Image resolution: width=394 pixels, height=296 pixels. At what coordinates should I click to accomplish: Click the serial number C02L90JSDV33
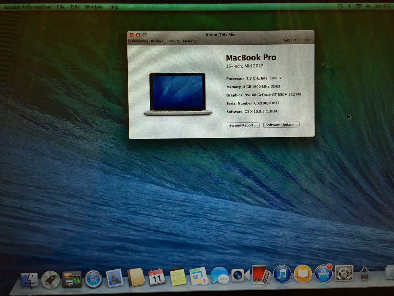pyautogui.click(x=267, y=103)
